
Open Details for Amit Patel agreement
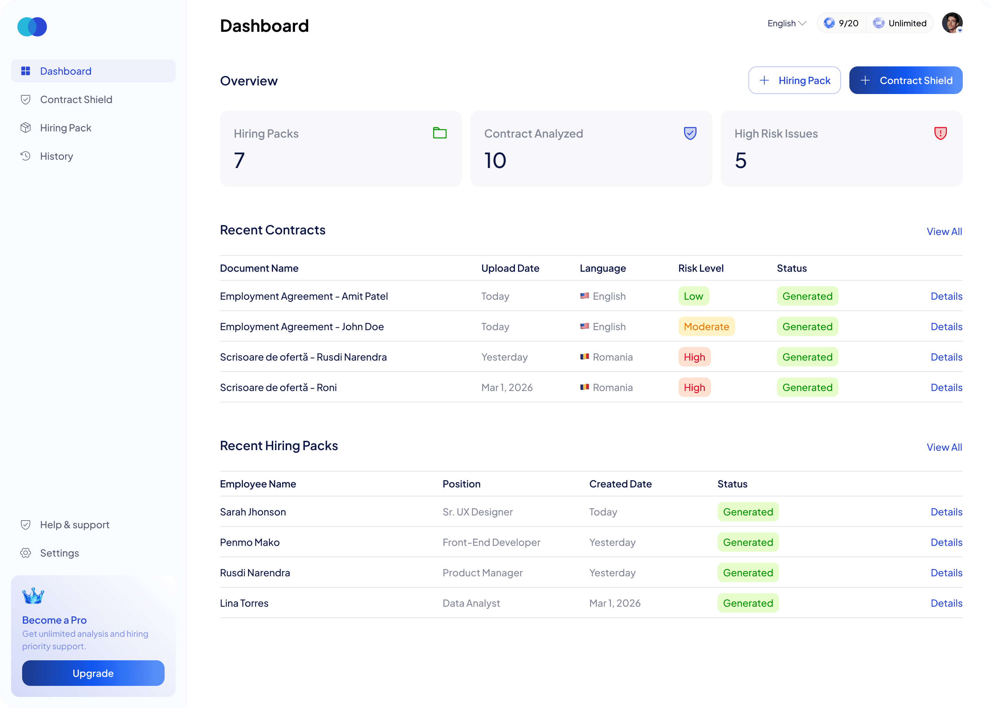tap(946, 296)
